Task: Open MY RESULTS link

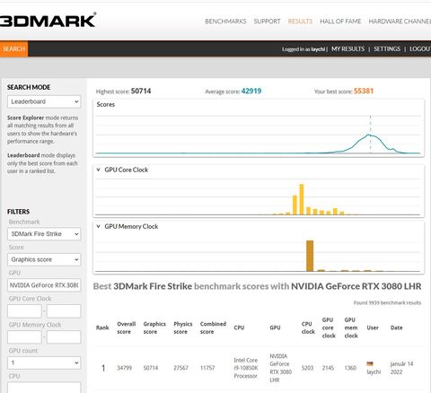Action: (x=347, y=49)
